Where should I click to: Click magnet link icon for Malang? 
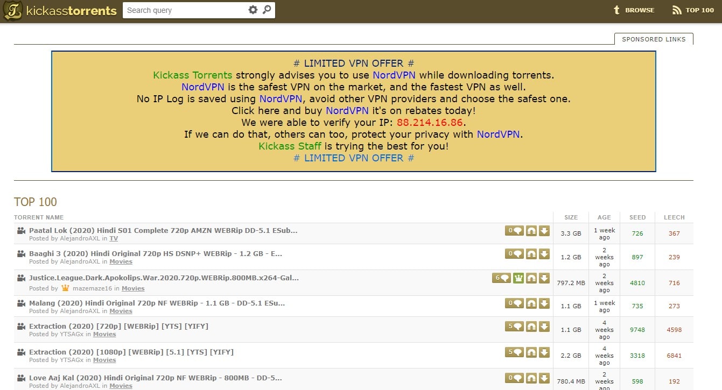[531, 303]
